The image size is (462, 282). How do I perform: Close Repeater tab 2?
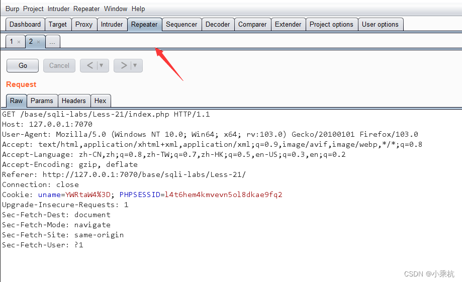pos(38,42)
